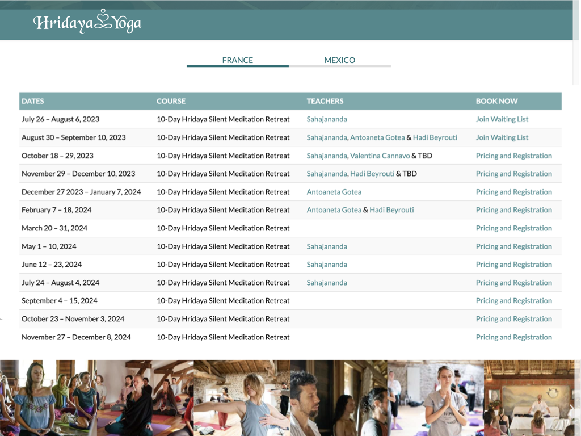Click Antoaneta Gotea for December 27 retreat

334,192
